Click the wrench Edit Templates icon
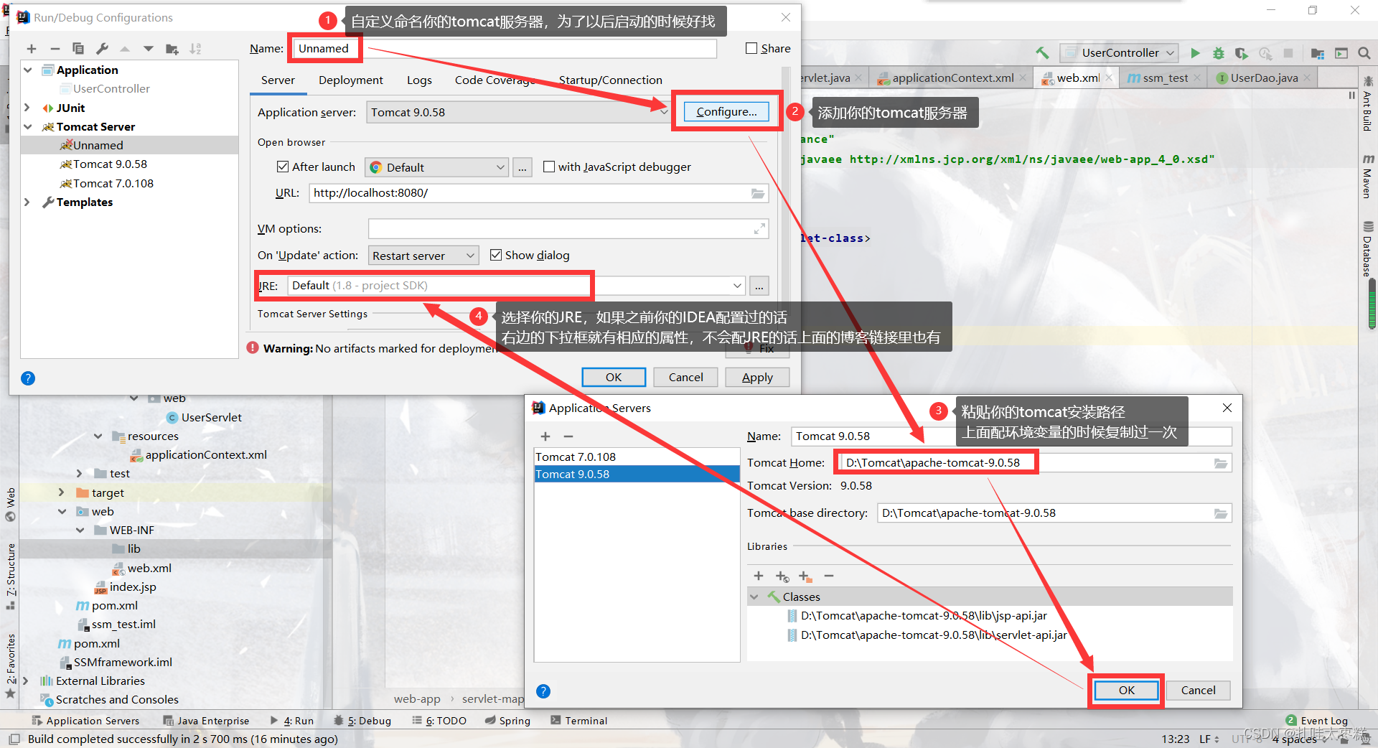Viewport: 1378px width, 748px height. pos(102,49)
